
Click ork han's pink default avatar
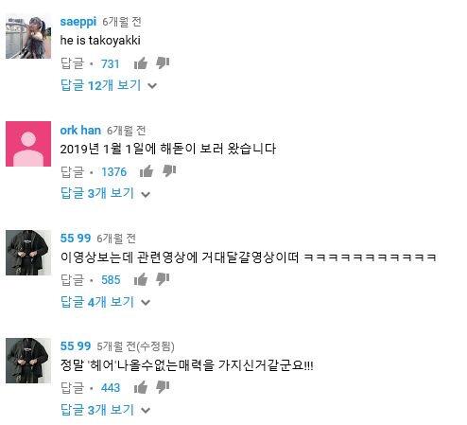coord(28,144)
